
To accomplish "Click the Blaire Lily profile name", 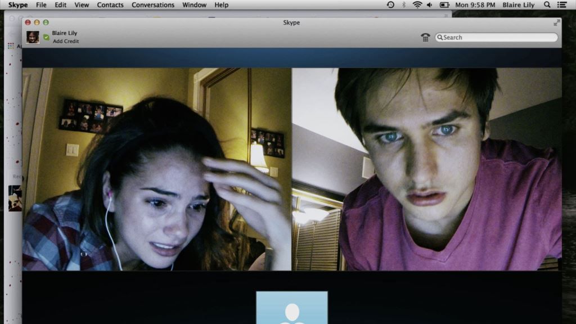I will tap(65, 33).
